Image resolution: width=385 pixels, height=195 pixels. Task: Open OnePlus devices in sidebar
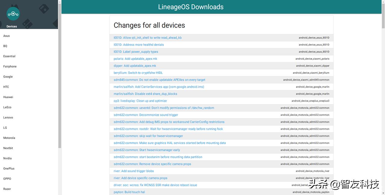click(x=9, y=169)
